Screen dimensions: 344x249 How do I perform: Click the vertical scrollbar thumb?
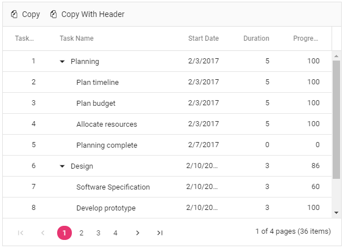click(336, 119)
